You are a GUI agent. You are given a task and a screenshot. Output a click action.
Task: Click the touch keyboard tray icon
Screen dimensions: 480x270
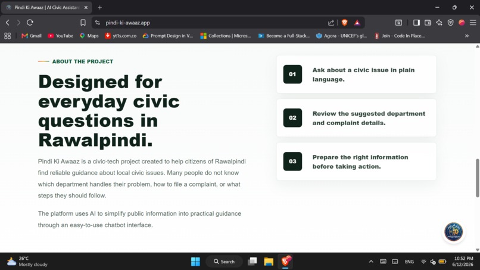coord(383,262)
